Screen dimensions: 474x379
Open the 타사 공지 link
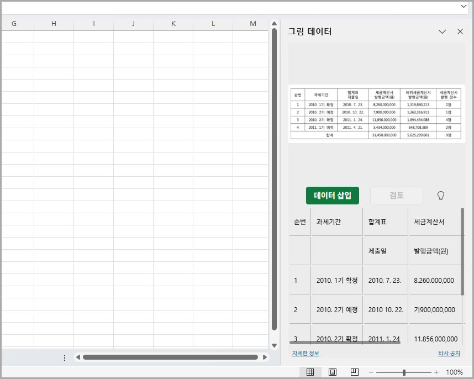pos(449,354)
